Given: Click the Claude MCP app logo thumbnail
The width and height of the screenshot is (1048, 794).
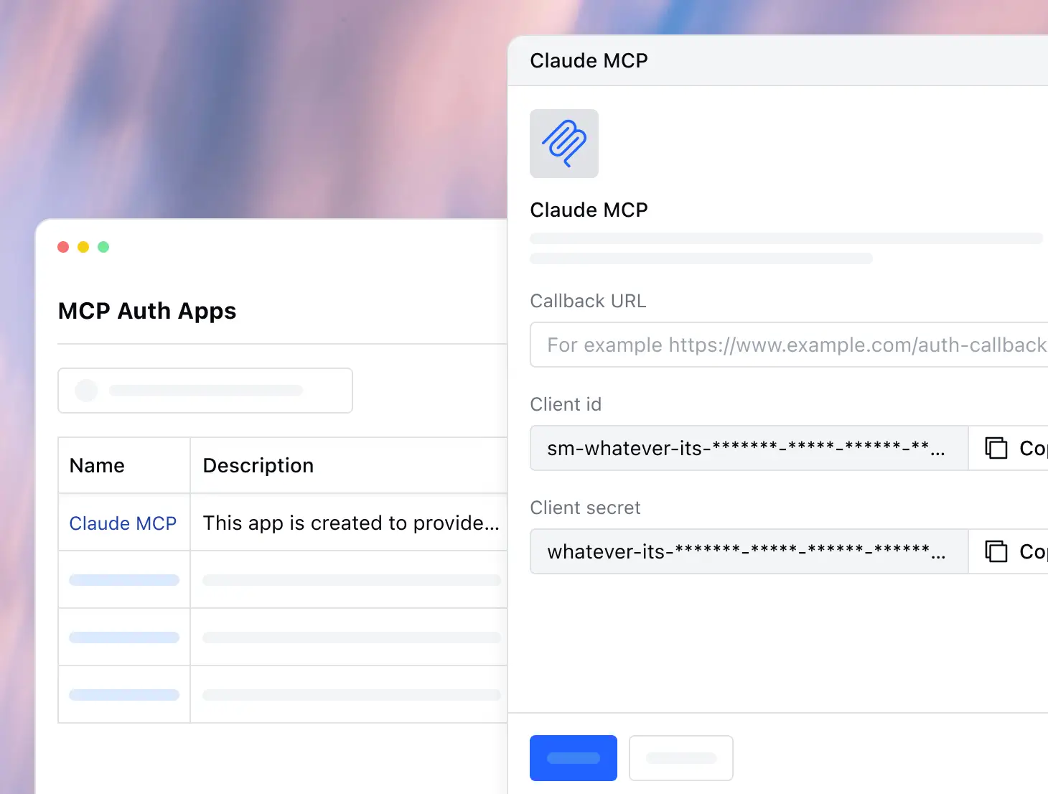Looking at the screenshot, I should (x=564, y=144).
